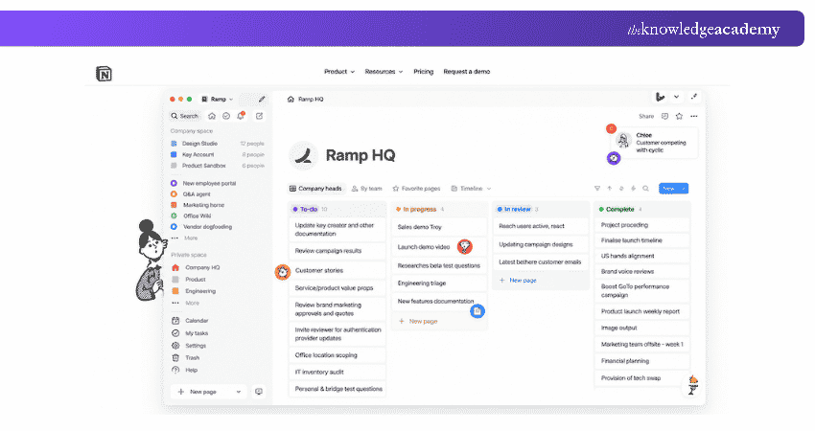Switch to By team view tab

pos(367,189)
